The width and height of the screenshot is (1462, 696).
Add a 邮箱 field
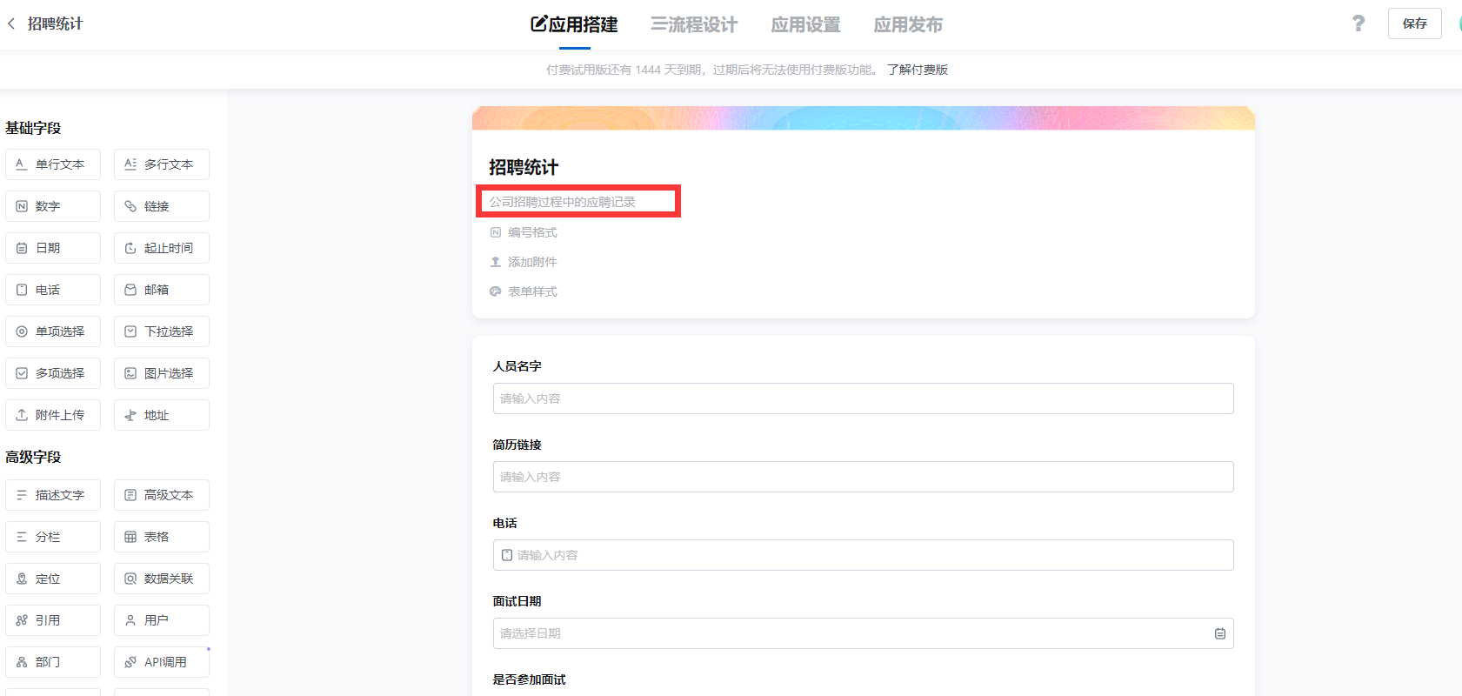click(162, 290)
